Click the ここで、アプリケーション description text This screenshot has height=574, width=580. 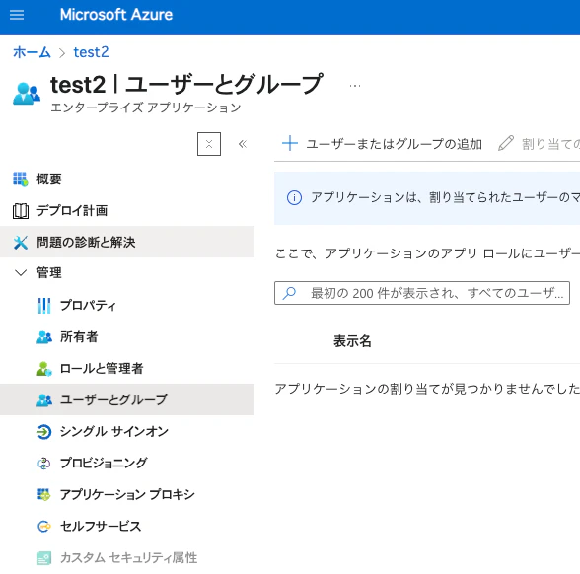(427, 253)
